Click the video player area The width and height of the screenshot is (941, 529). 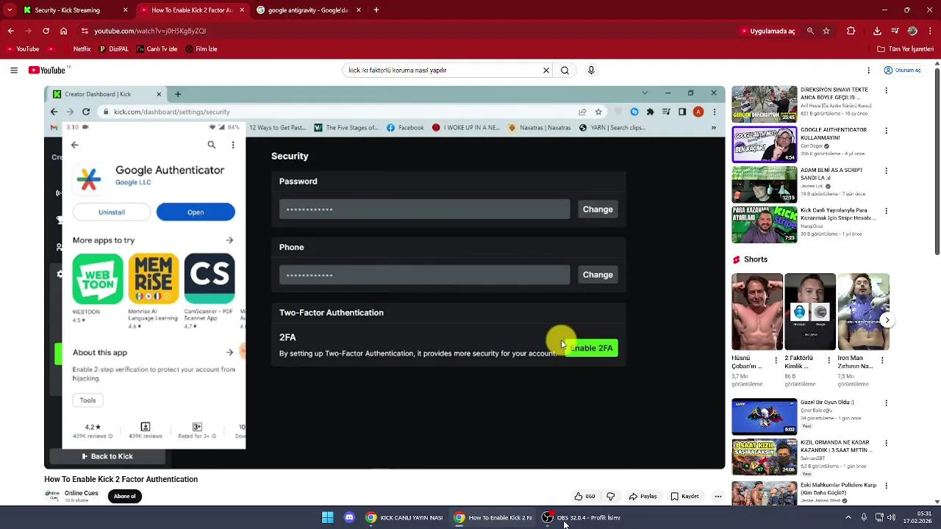click(384, 277)
